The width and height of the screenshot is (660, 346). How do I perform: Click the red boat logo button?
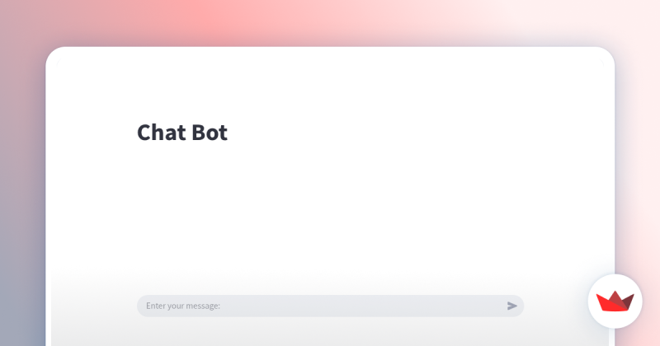615,302
